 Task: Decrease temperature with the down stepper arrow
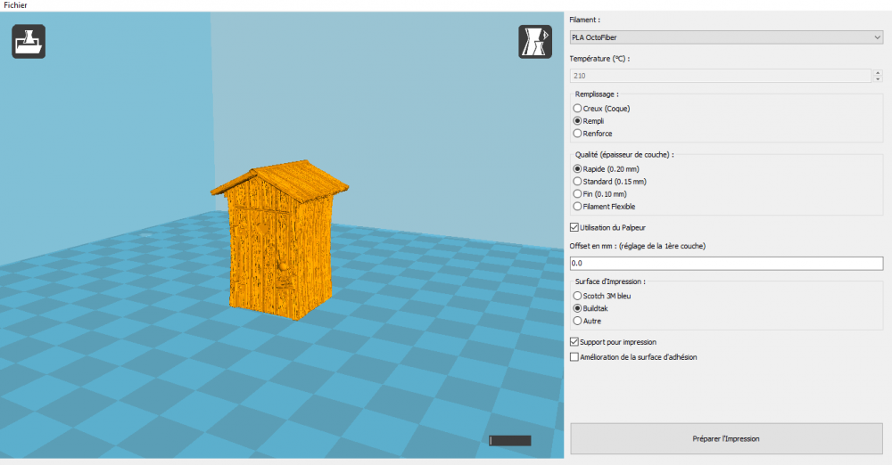878,79
